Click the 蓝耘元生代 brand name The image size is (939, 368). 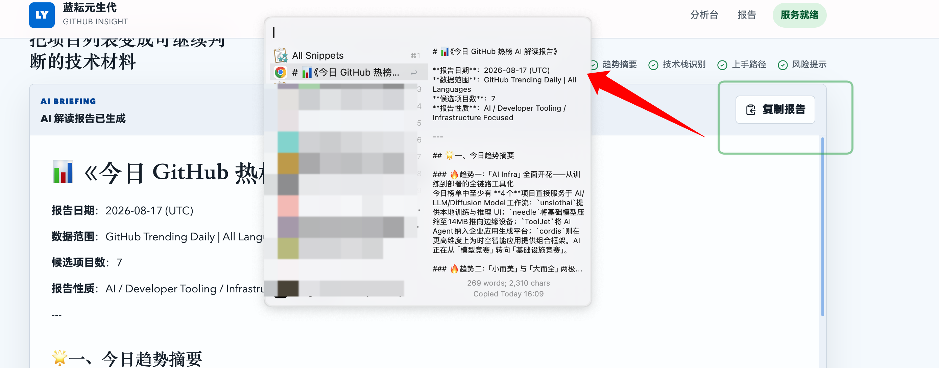90,8
